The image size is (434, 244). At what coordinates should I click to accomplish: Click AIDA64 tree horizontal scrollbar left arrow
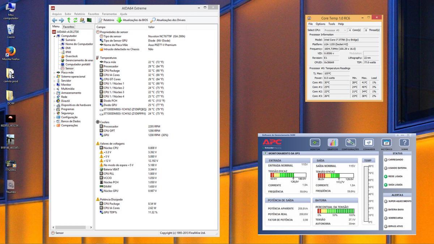tap(54, 227)
